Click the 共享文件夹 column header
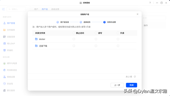The height and width of the screenshot is (96, 170). point(40,33)
